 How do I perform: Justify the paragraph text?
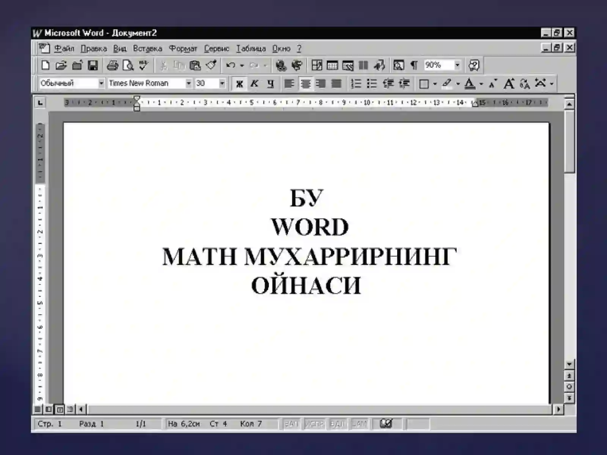pyautogui.click(x=336, y=83)
